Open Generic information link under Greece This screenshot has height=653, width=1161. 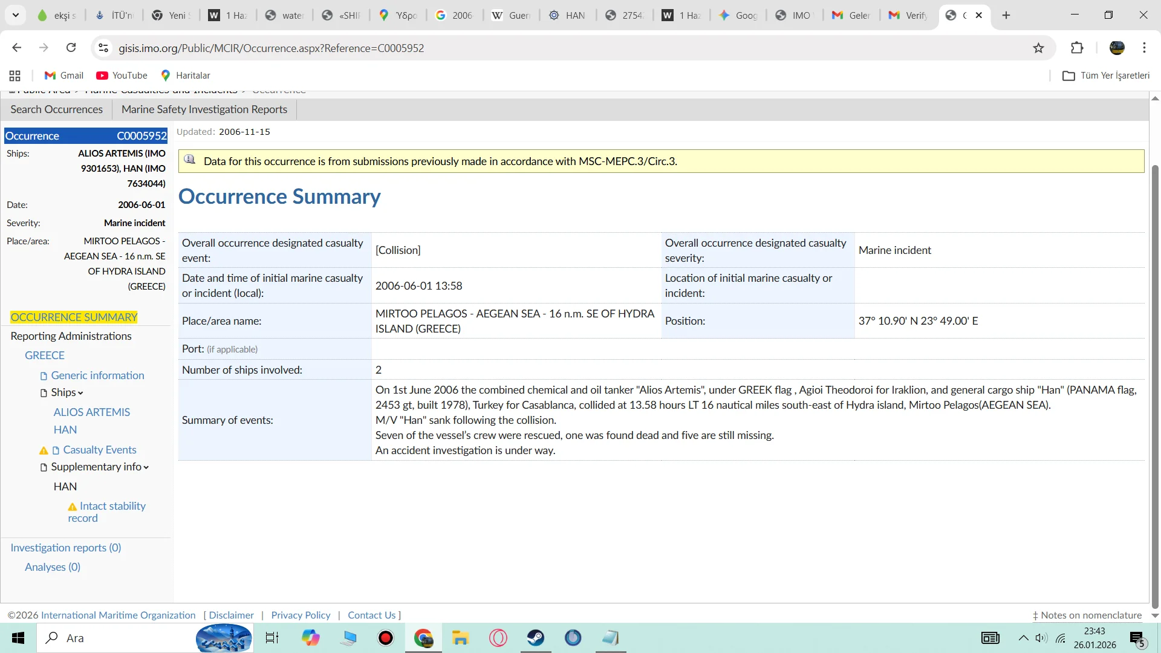(97, 375)
